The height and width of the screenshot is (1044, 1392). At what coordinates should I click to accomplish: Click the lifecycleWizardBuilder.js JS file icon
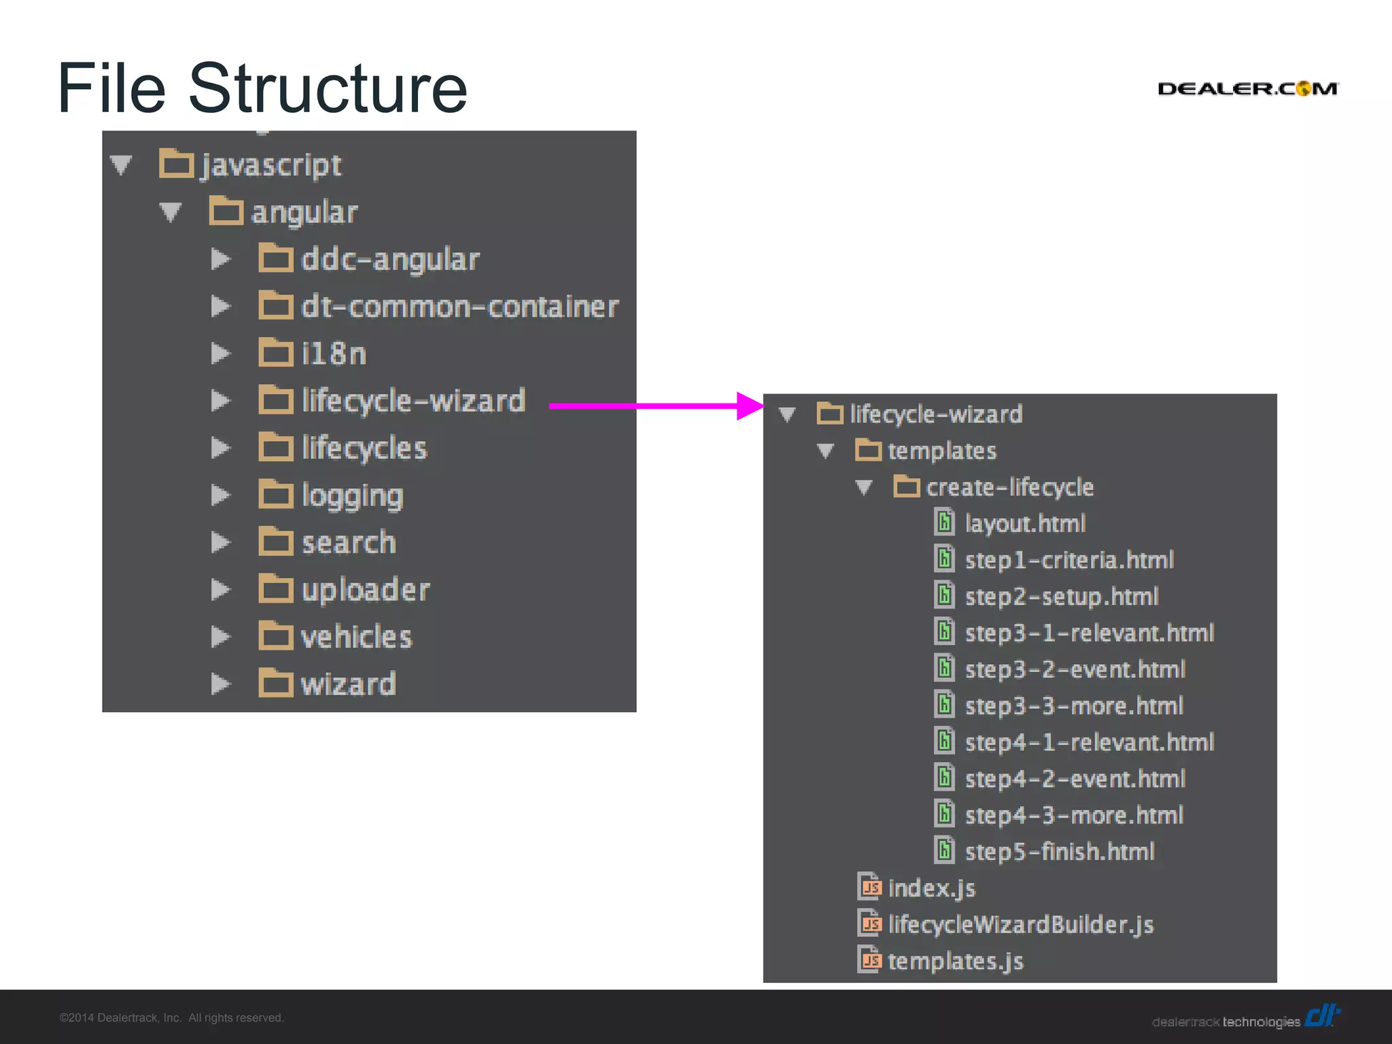[x=869, y=923]
